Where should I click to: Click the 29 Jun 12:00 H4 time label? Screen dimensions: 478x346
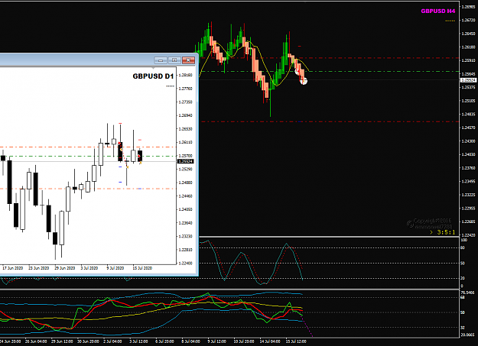[x=62, y=341]
